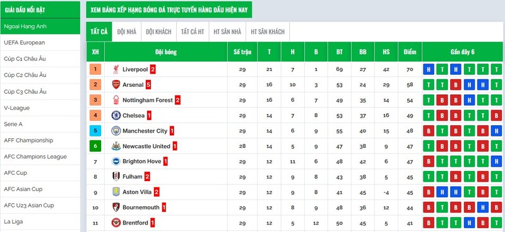Viewport: 505px width, 232px height.
Task: Click the Fulham club crest icon
Action: 116,177
